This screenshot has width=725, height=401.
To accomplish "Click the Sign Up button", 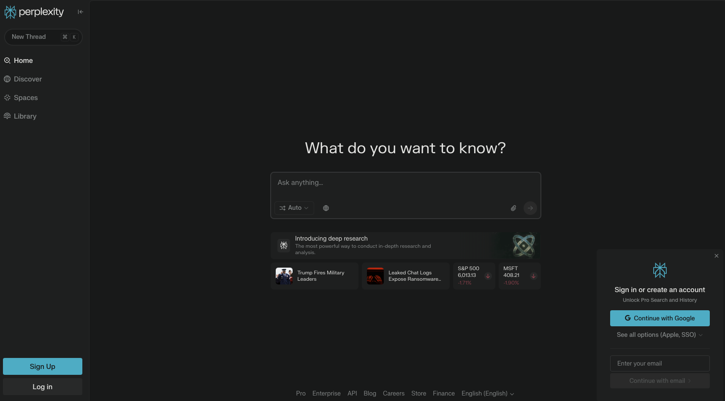I will tap(43, 366).
